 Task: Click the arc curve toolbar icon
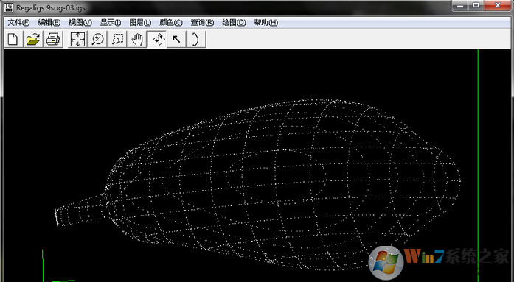click(x=196, y=39)
